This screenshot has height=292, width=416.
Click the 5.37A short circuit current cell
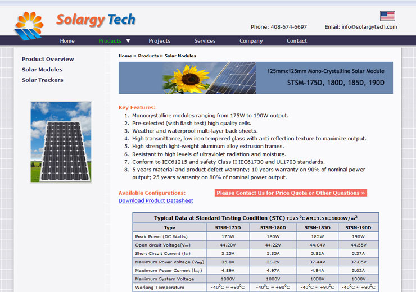tap(358, 254)
